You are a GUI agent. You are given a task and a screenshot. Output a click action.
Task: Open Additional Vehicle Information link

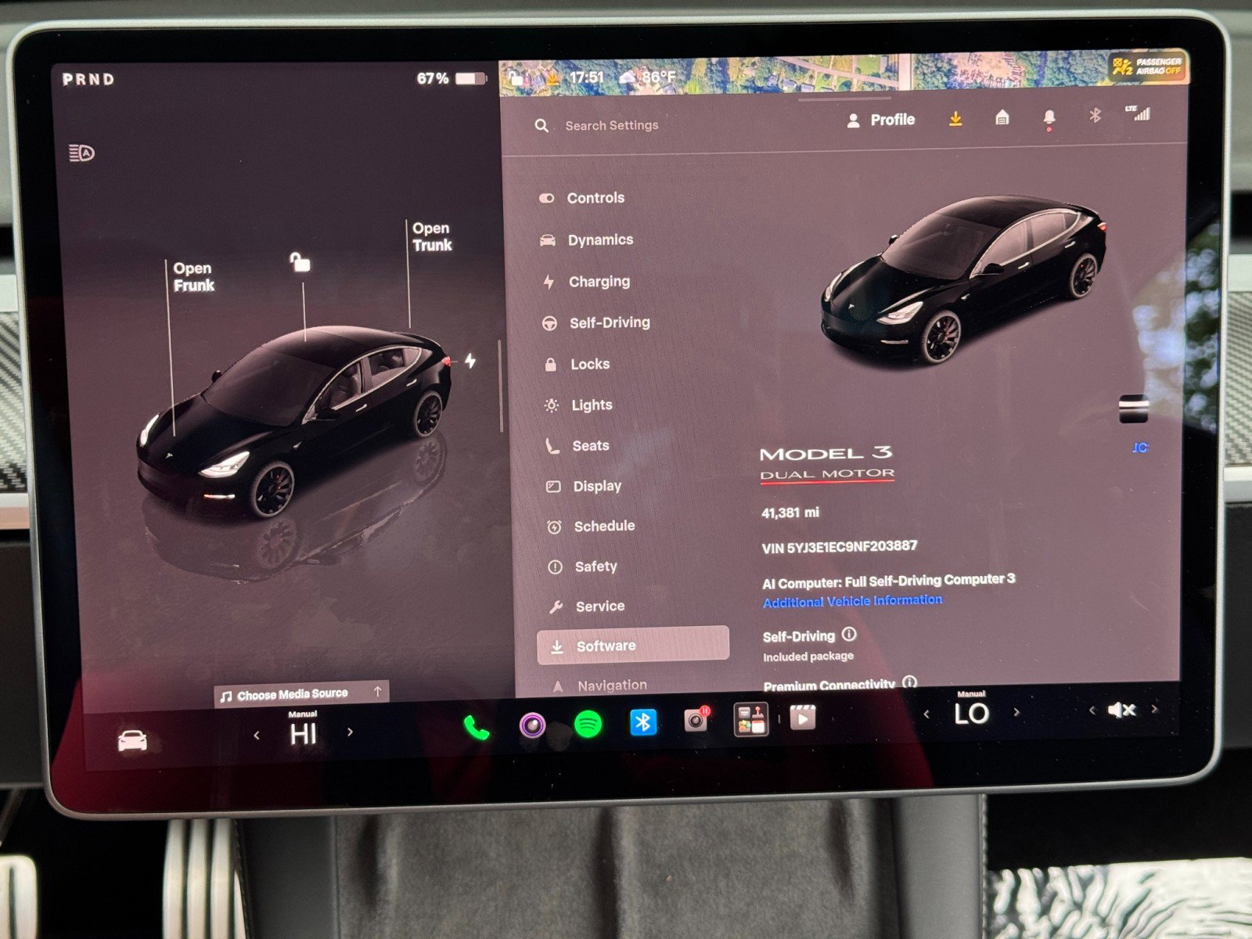coord(853,601)
